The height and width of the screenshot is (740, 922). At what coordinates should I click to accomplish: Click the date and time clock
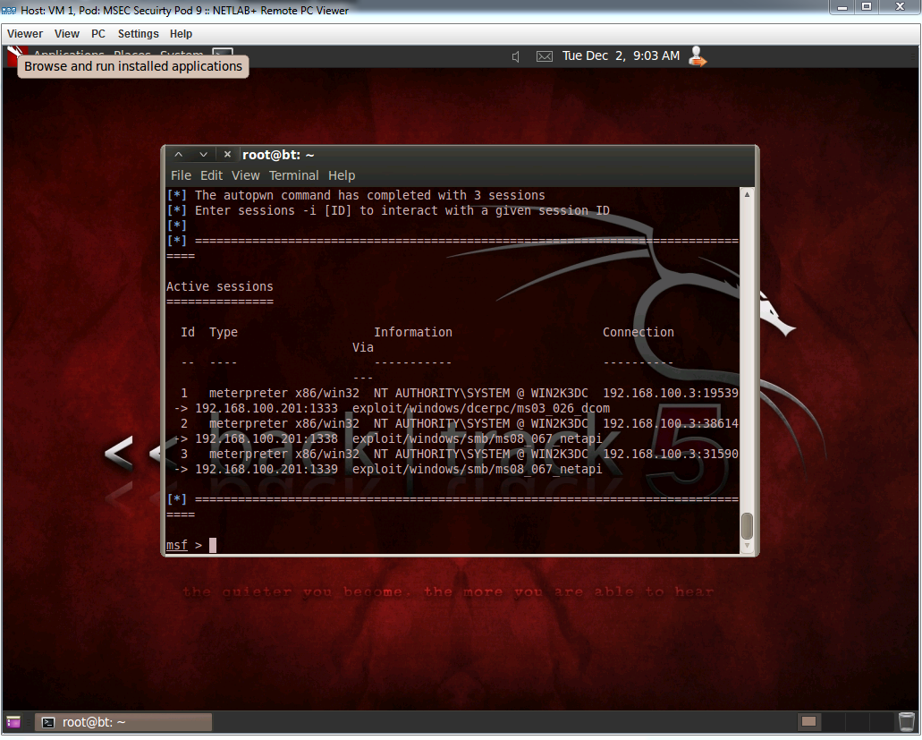coord(621,55)
